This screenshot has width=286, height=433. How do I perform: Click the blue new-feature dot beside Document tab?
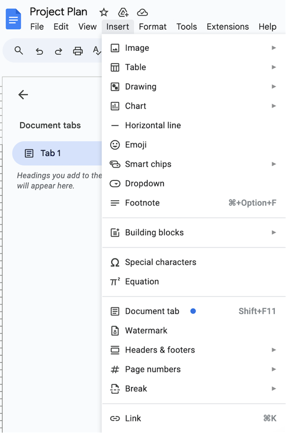193,311
